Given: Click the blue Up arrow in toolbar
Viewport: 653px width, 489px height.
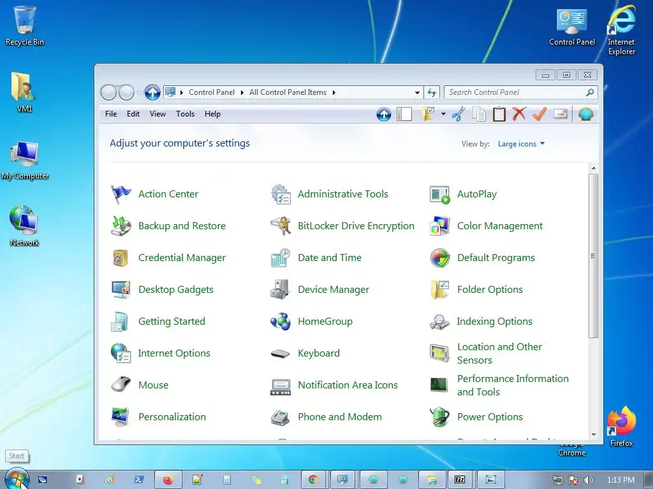Looking at the screenshot, I should pos(383,114).
